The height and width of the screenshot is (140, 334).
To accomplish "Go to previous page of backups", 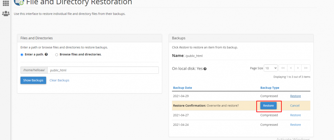I will coord(290,68).
